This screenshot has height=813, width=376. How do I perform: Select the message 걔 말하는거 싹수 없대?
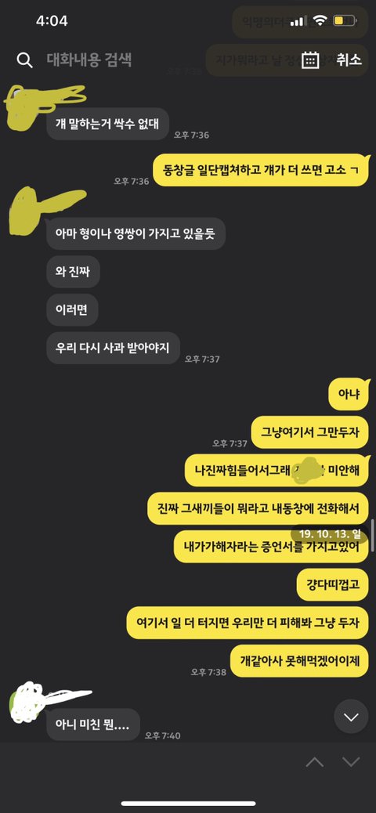(x=108, y=124)
